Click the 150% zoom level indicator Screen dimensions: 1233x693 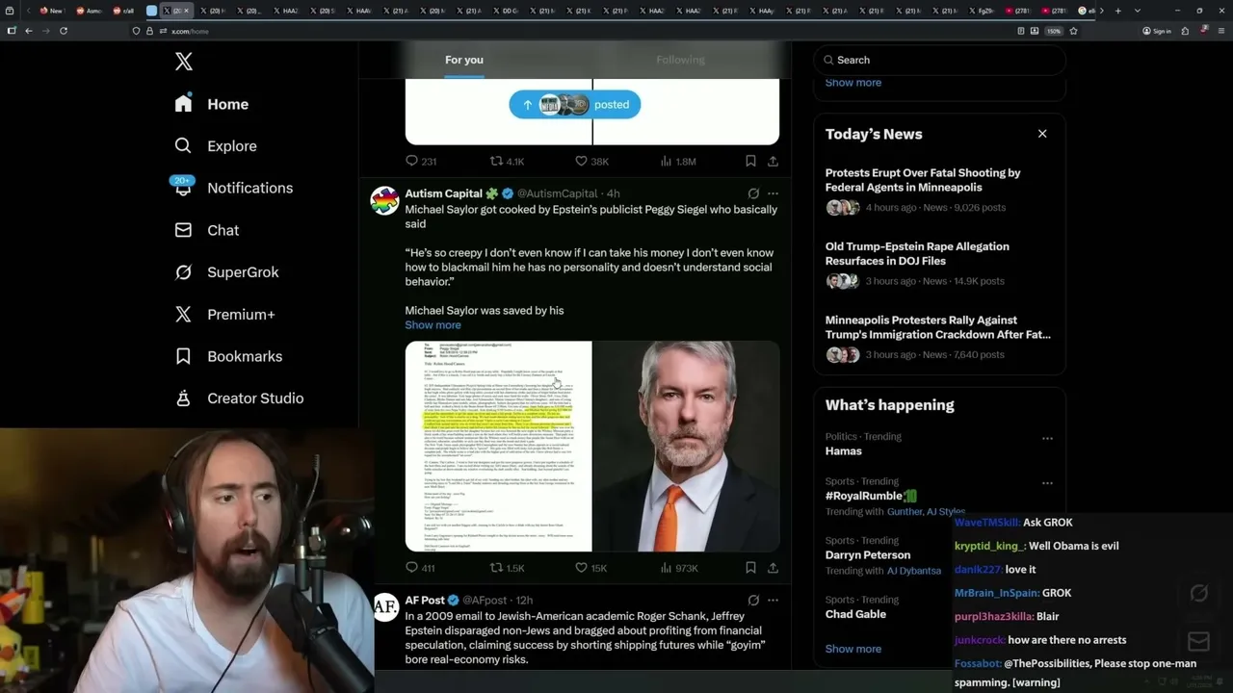pyautogui.click(x=1054, y=31)
